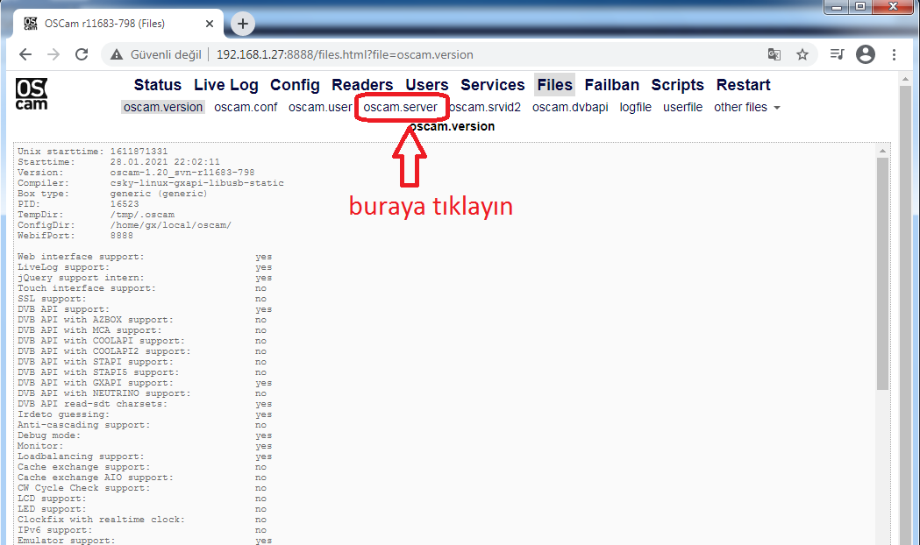Open the userfile link
This screenshot has width=920, height=545.
pos(683,107)
